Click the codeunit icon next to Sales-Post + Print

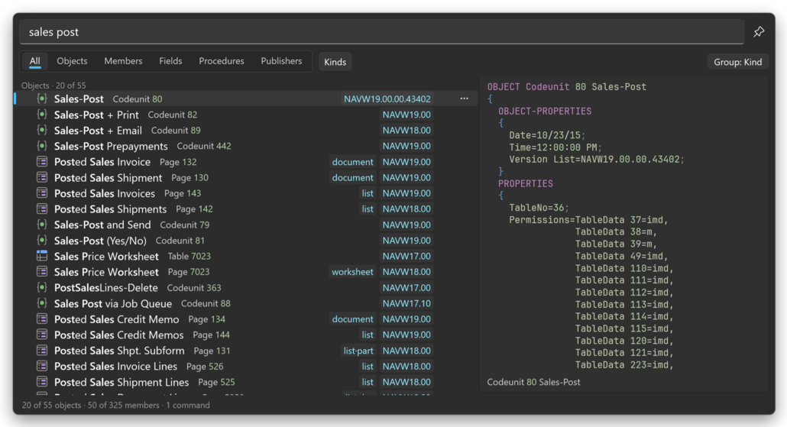click(x=42, y=115)
